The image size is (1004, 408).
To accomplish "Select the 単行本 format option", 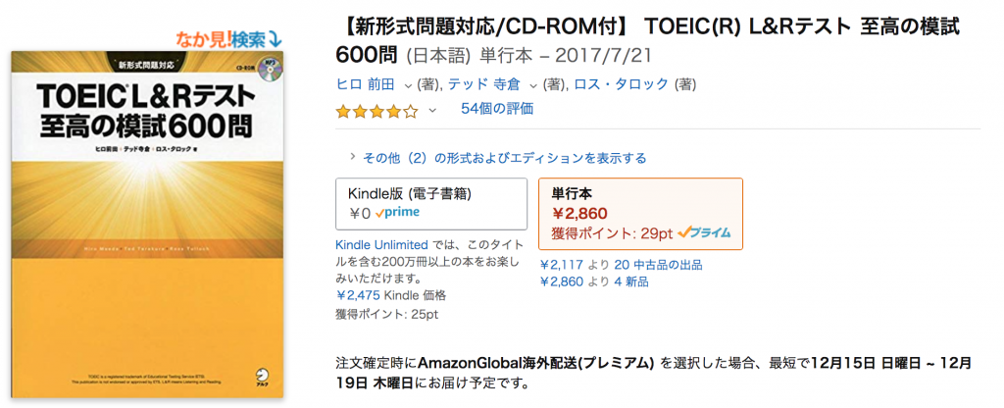I will pyautogui.click(x=640, y=213).
